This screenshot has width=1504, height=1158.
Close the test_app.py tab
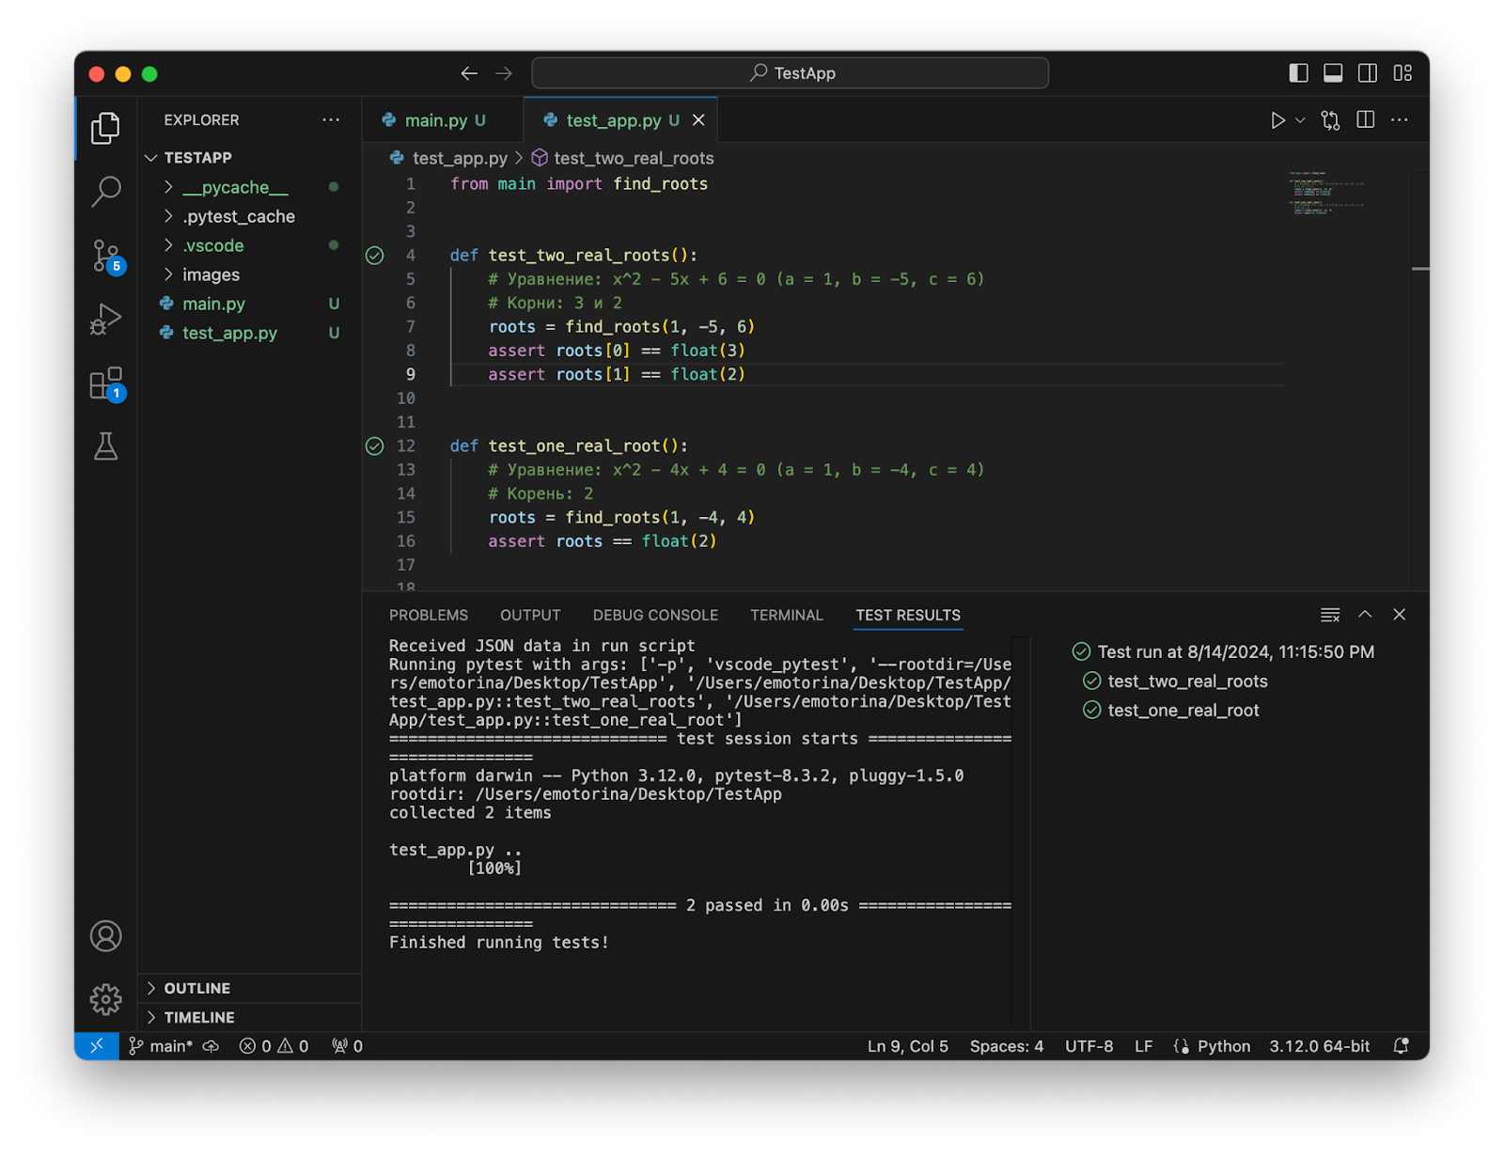698,120
